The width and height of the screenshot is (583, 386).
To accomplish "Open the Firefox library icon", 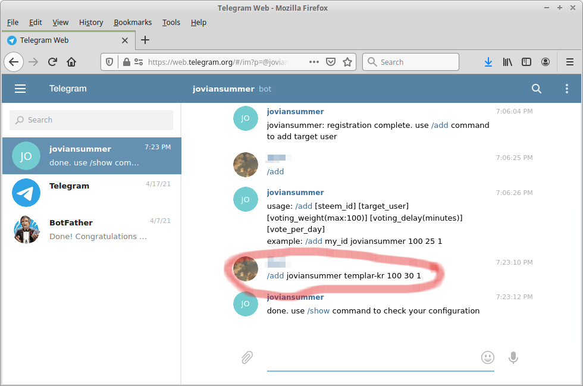I will click(x=507, y=62).
